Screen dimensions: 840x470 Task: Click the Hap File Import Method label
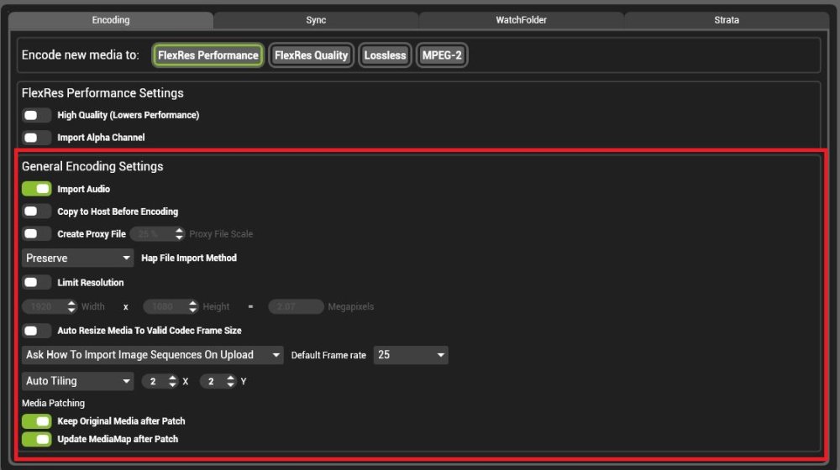coord(188,258)
